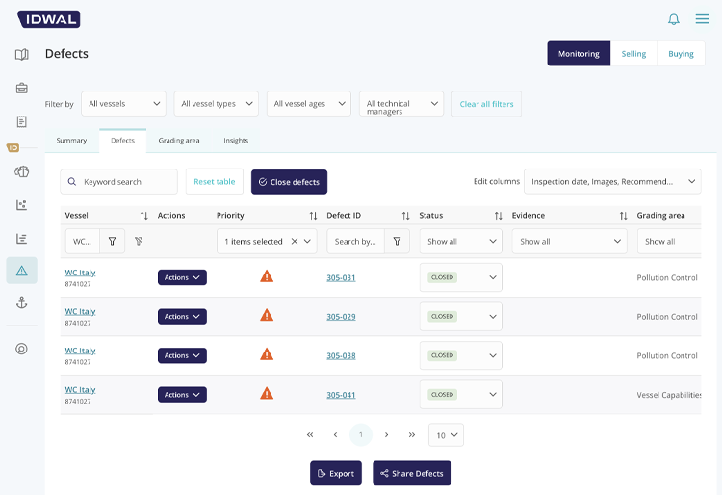The image size is (722, 495).
Task: Open the notifications bell icon
Action: click(x=673, y=19)
